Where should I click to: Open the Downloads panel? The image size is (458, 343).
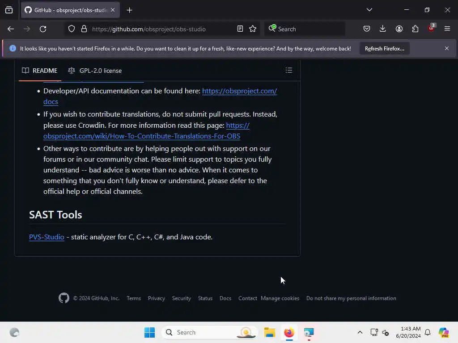tap(383, 29)
